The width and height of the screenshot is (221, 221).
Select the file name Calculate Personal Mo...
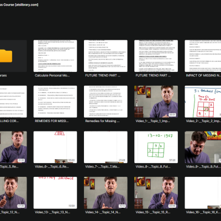(x=52, y=76)
